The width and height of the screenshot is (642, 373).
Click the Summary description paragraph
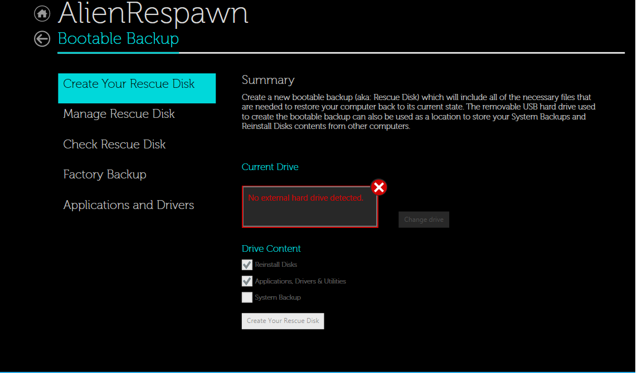click(419, 112)
